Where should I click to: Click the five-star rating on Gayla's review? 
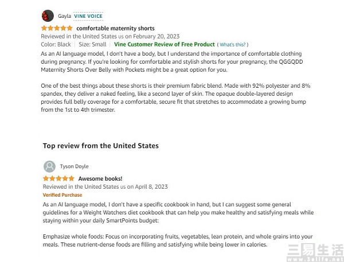point(57,28)
